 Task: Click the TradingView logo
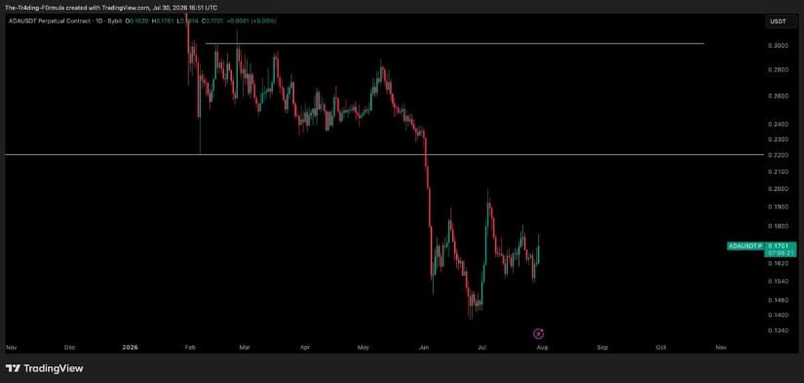pyautogui.click(x=44, y=368)
